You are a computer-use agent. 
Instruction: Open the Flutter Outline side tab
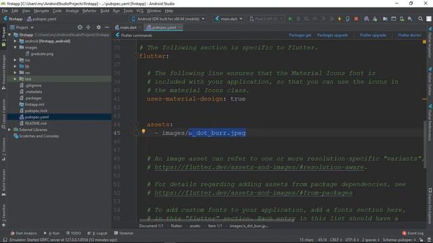(430, 81)
